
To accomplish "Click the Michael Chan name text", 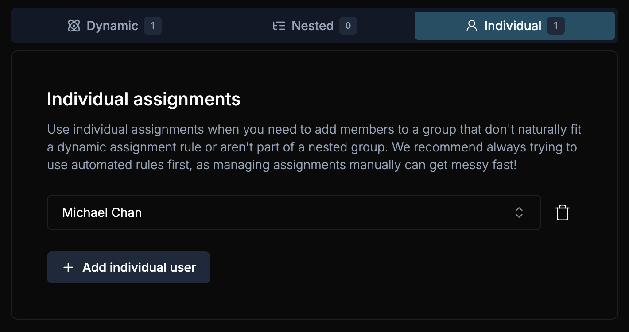I will 101,212.
